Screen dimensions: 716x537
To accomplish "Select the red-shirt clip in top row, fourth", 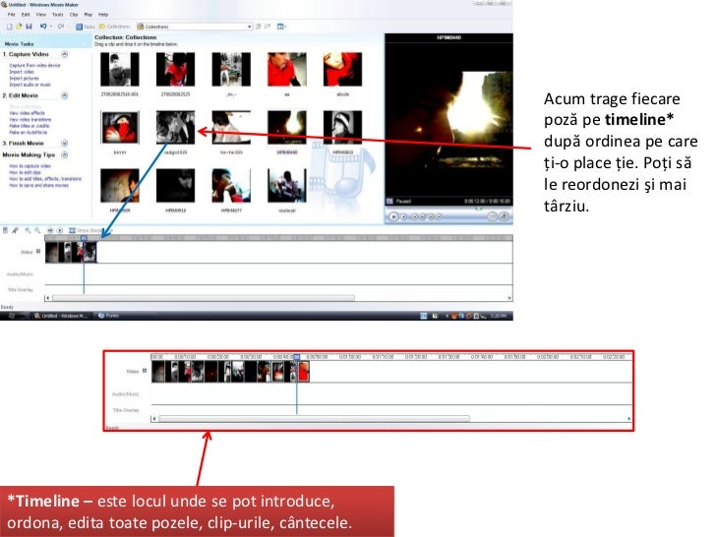I will (x=287, y=70).
